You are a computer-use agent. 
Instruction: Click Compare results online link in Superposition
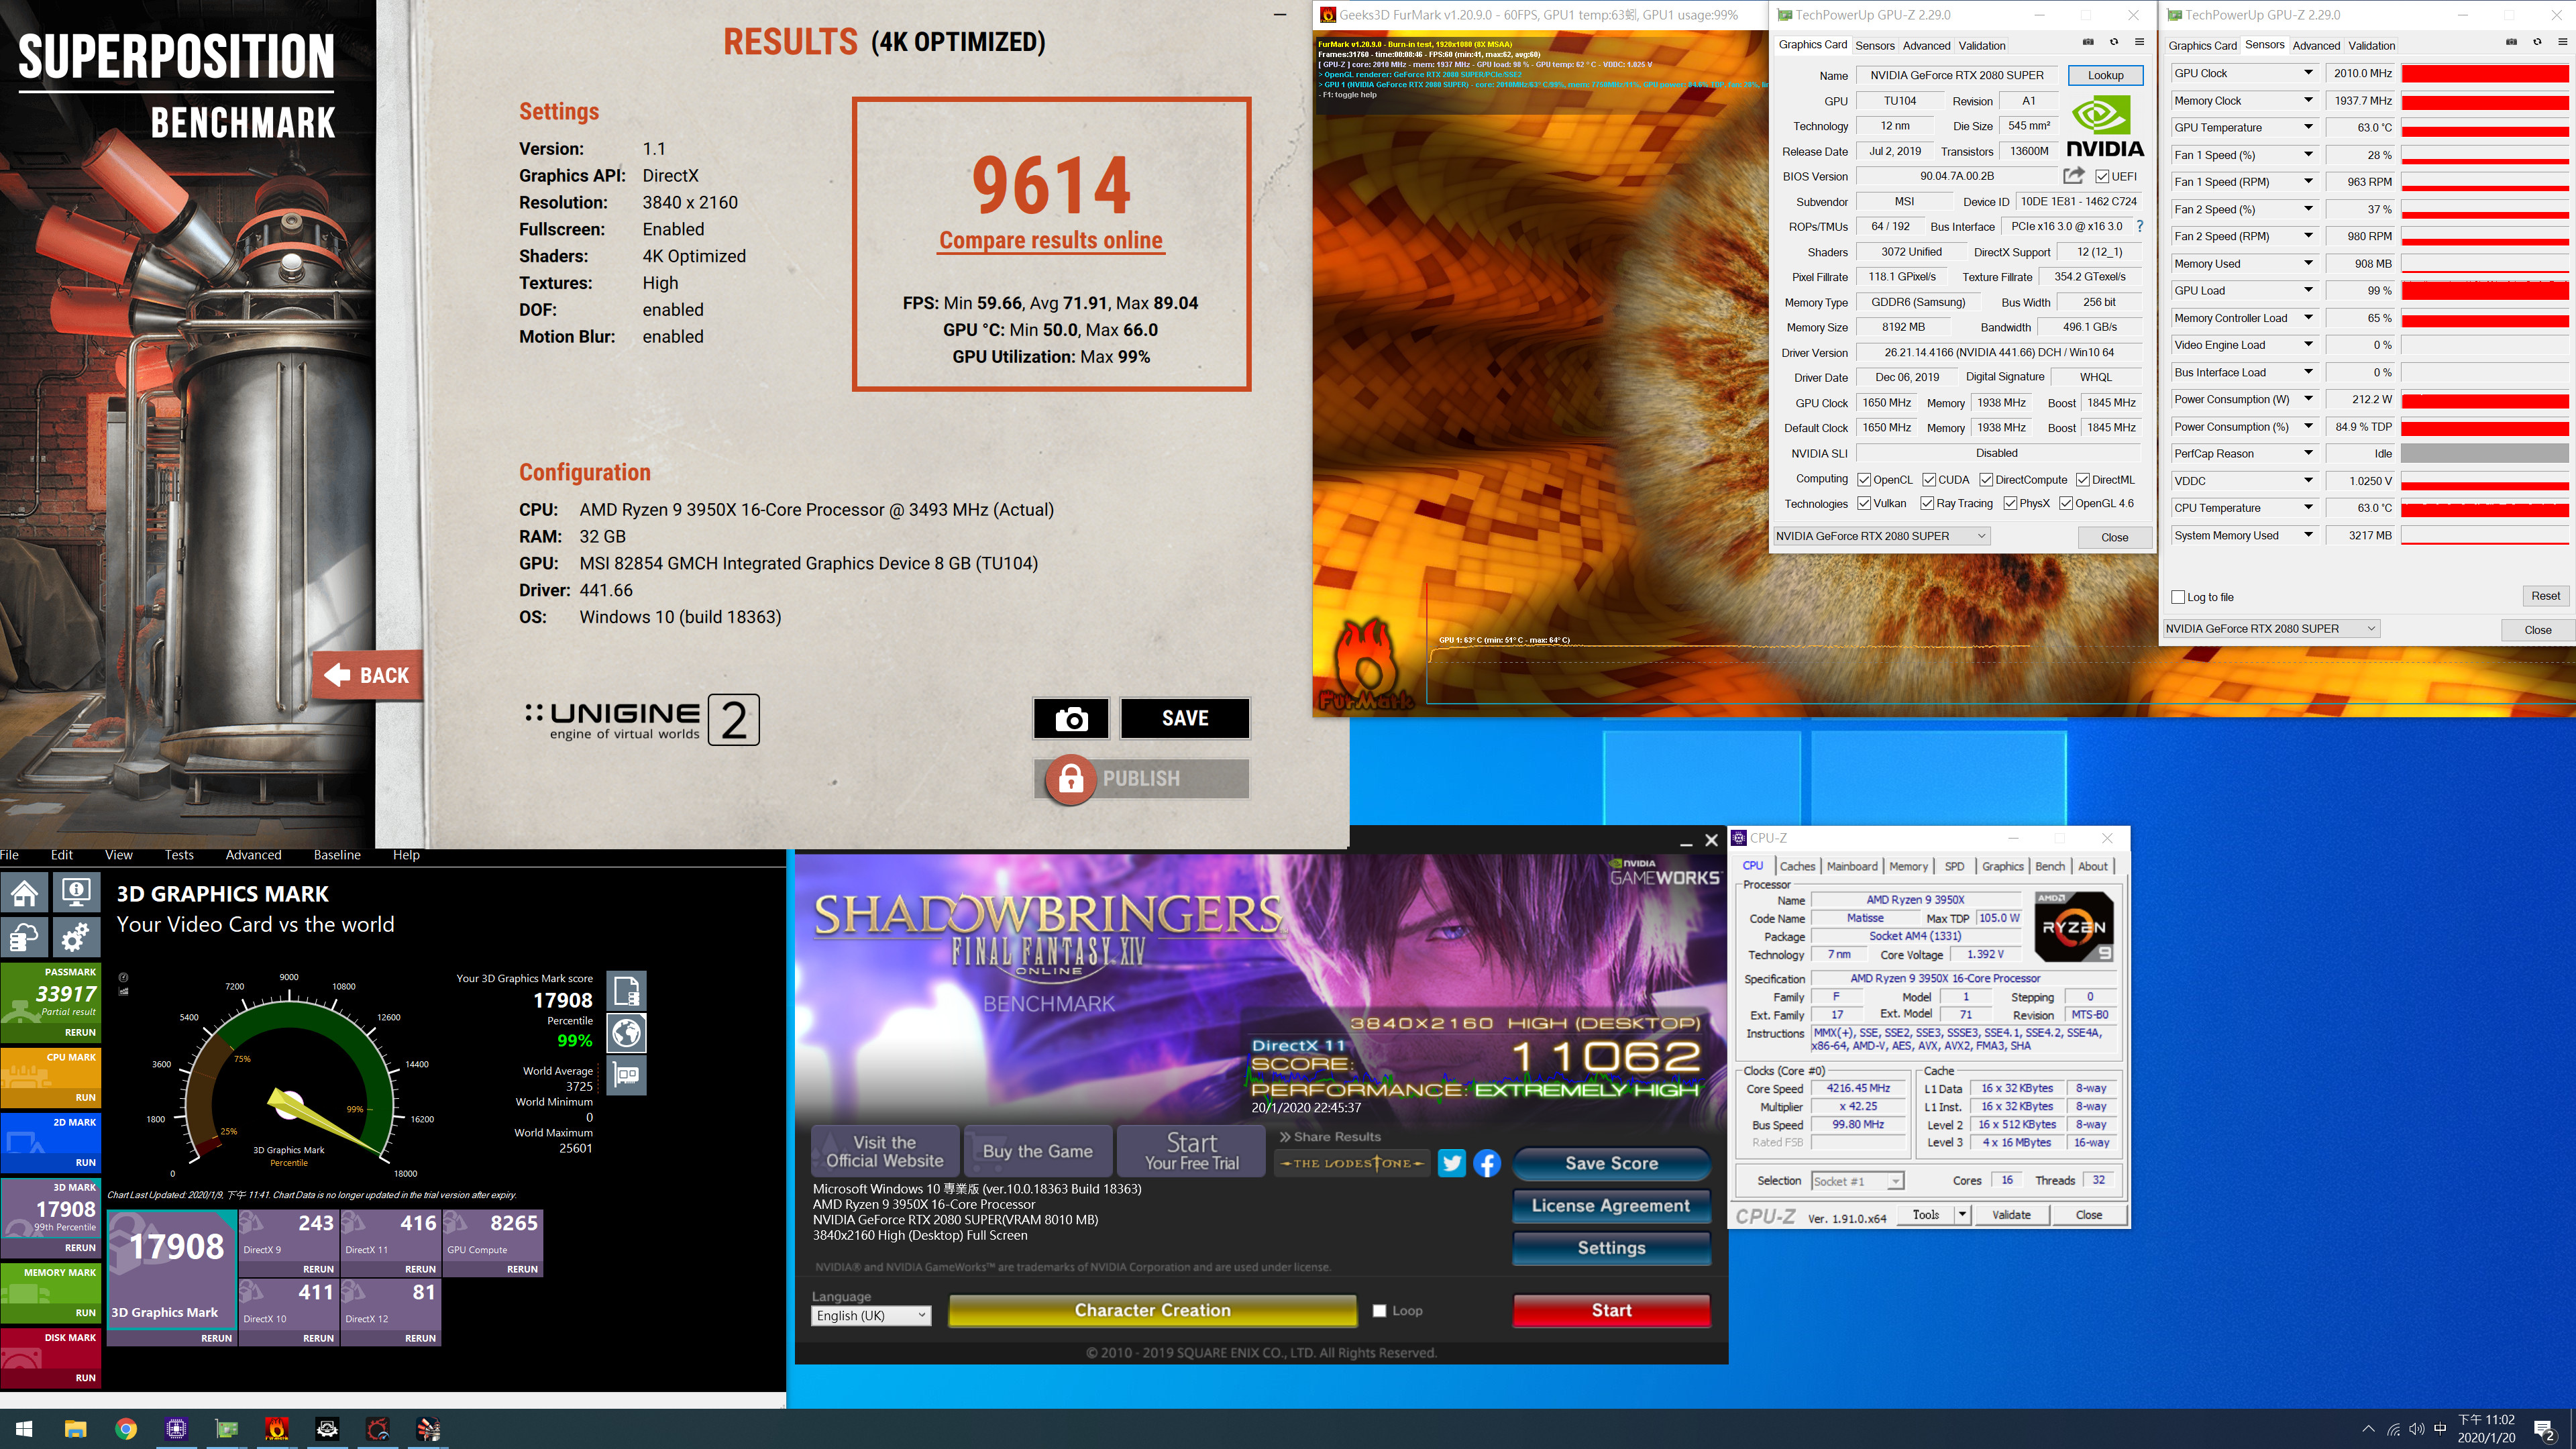1051,240
